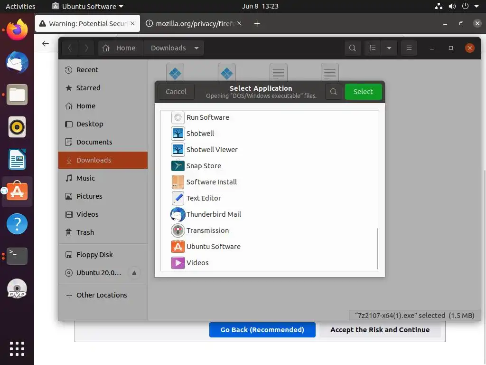Open Starred in Files sidebar
The width and height of the screenshot is (486, 365).
[x=103, y=88]
